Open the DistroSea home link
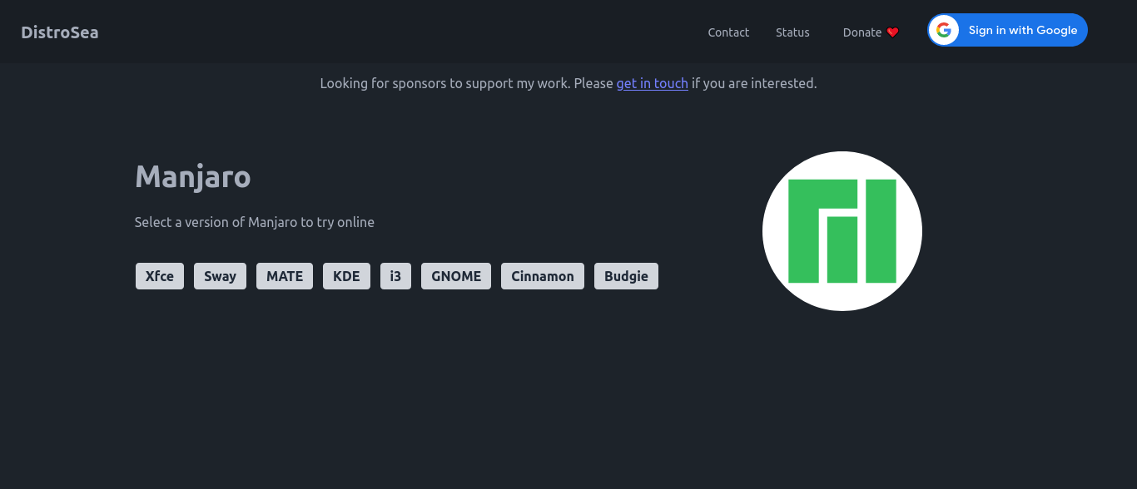Image resolution: width=1137 pixels, height=489 pixels. pos(60,32)
